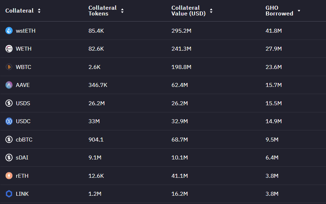Sort by Collateral Tokens arrows

coord(122,11)
